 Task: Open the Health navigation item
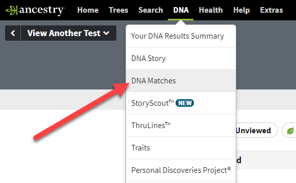pos(211,10)
